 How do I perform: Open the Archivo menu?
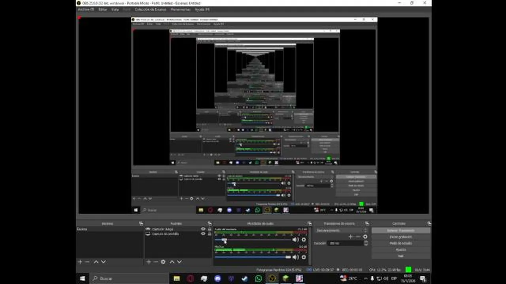tap(86, 9)
